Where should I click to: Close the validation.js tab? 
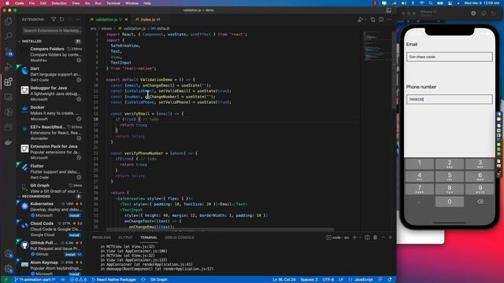click(x=126, y=20)
